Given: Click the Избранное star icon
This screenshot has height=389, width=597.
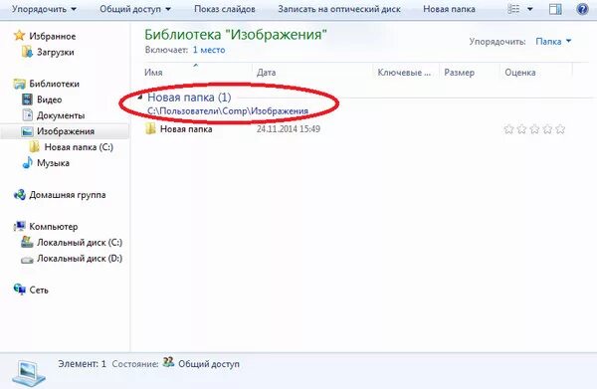Looking at the screenshot, I should [20, 36].
